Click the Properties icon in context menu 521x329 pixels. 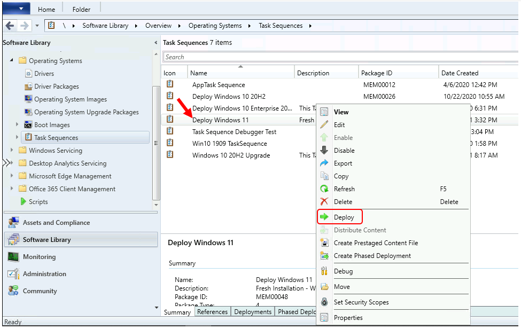tap(324, 317)
